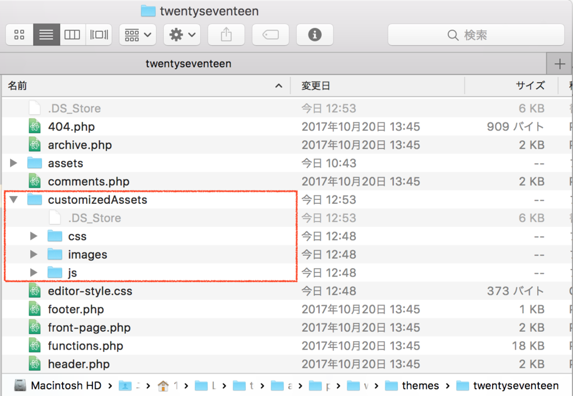Select the 404.php file icon
Screen dimensions: 573x396
[35, 127]
